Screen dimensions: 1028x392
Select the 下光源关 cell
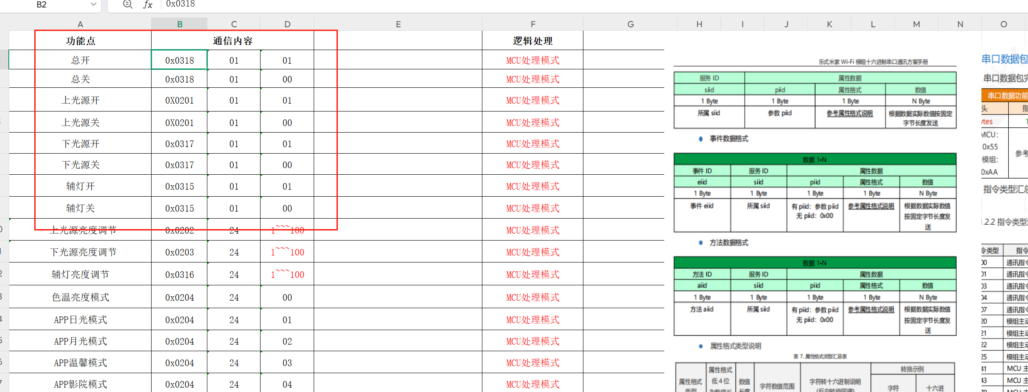[80, 165]
